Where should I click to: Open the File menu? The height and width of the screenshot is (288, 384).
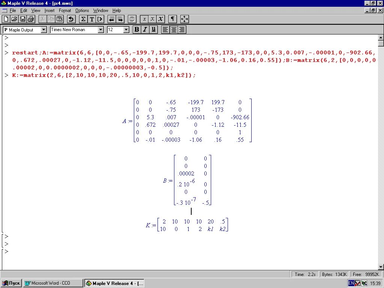coord(13,10)
